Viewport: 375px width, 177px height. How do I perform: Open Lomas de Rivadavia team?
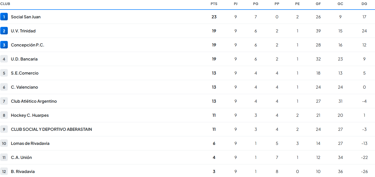(x=30, y=143)
